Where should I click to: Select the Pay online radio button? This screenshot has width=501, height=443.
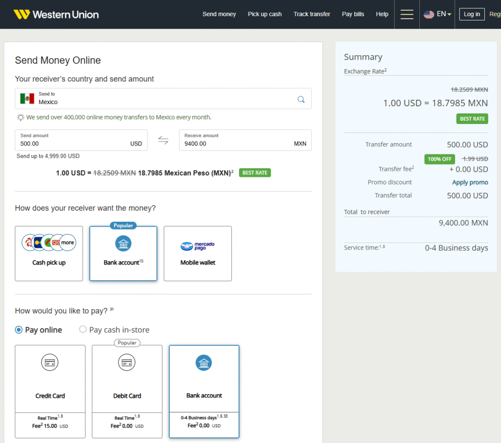pos(19,330)
